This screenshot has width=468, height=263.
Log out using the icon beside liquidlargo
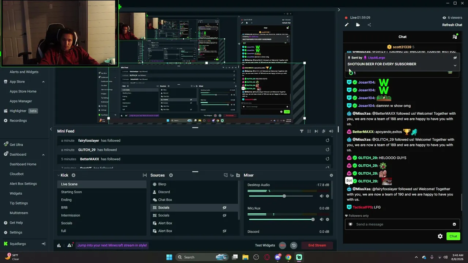[x=43, y=244]
